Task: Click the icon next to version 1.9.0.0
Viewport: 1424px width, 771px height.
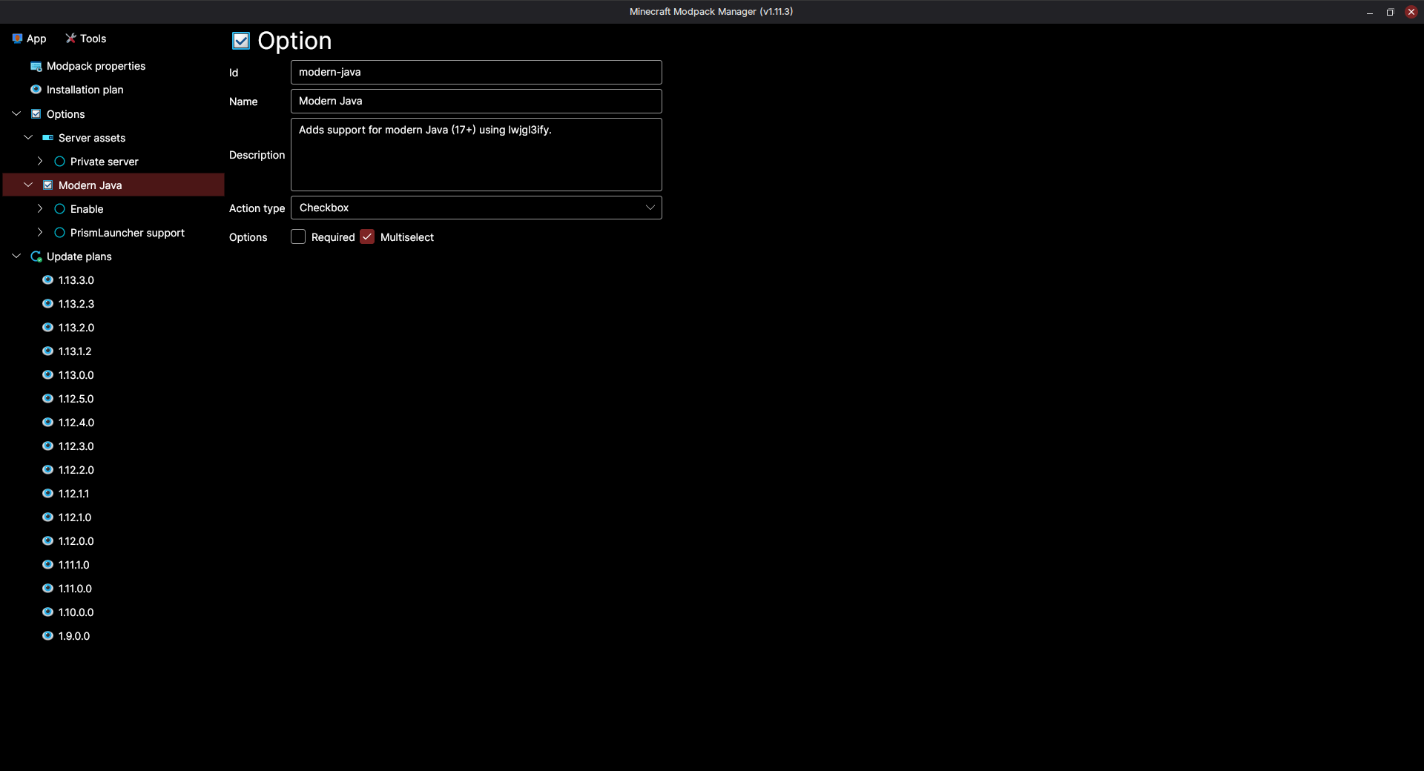Action: click(47, 636)
